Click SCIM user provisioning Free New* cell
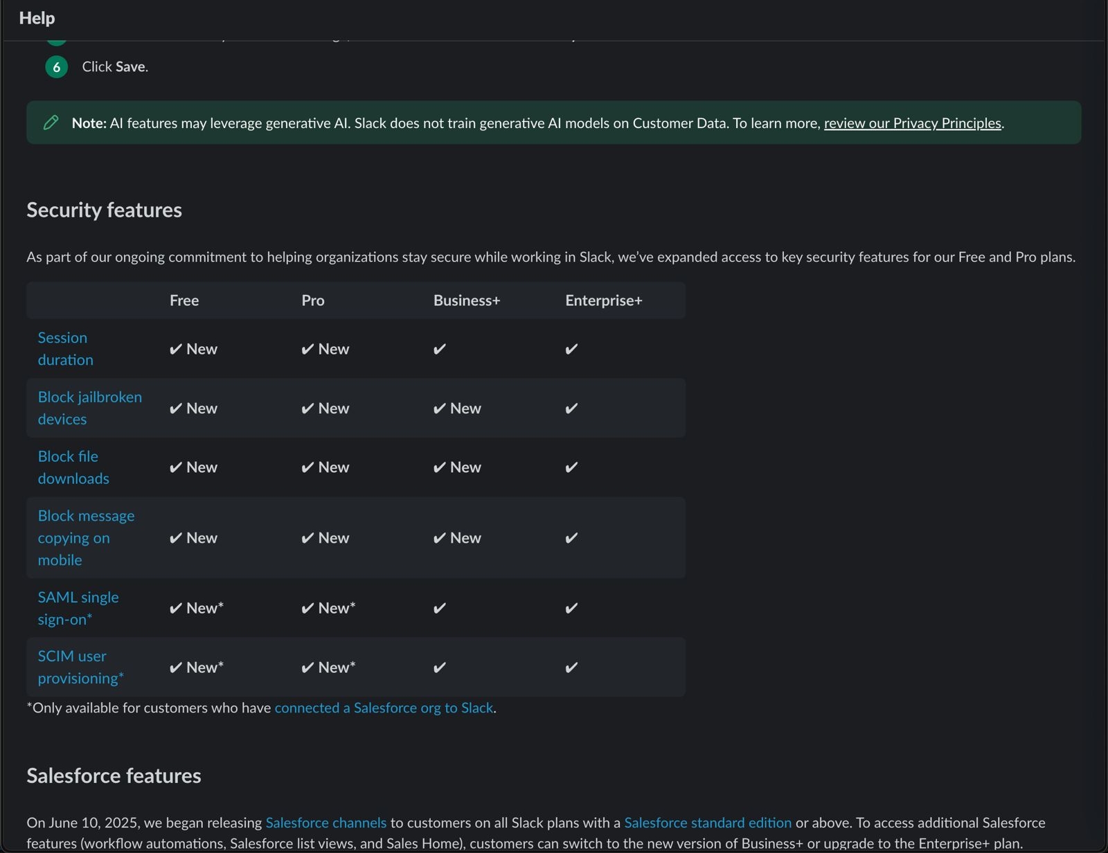Viewport: 1108px width, 853px height. (x=197, y=668)
